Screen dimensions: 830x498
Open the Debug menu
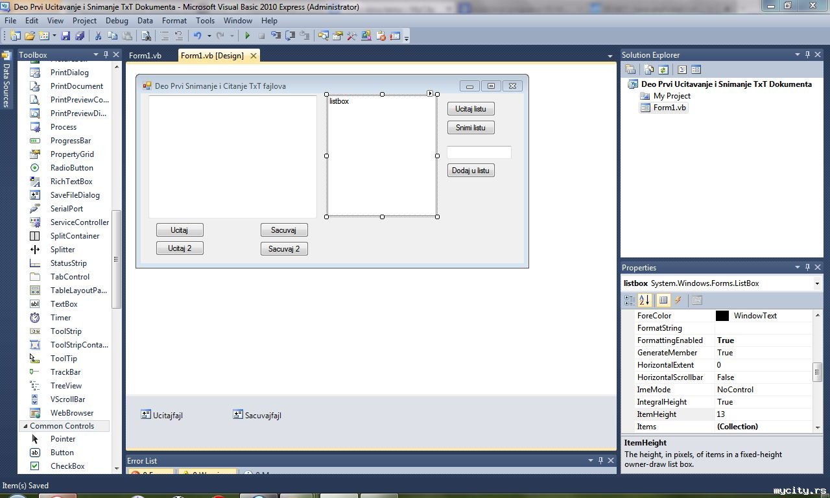pos(117,21)
